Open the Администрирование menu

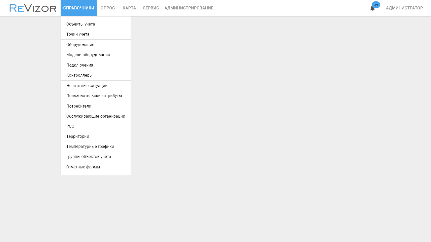tap(189, 8)
